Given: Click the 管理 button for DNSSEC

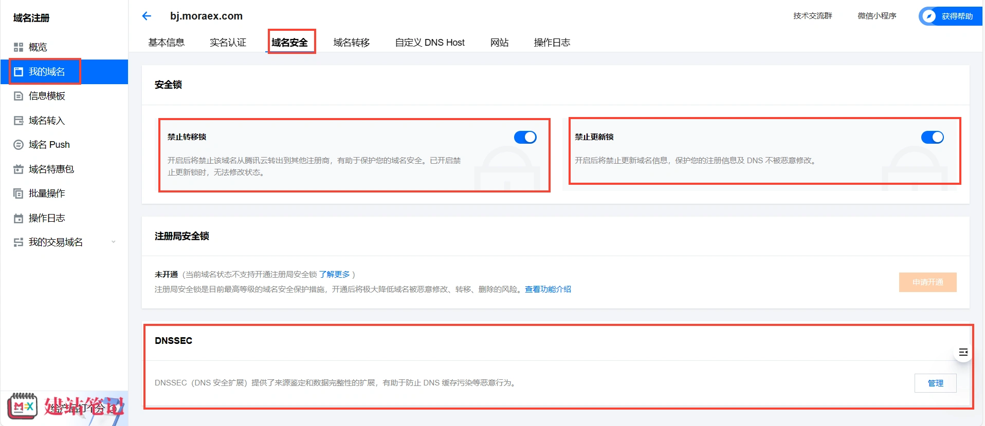Looking at the screenshot, I should click(x=936, y=383).
